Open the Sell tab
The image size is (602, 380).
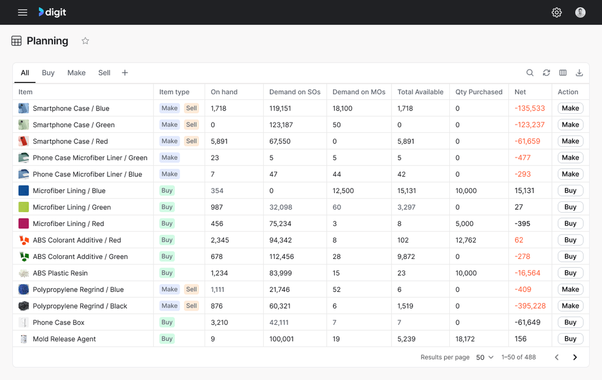point(104,73)
